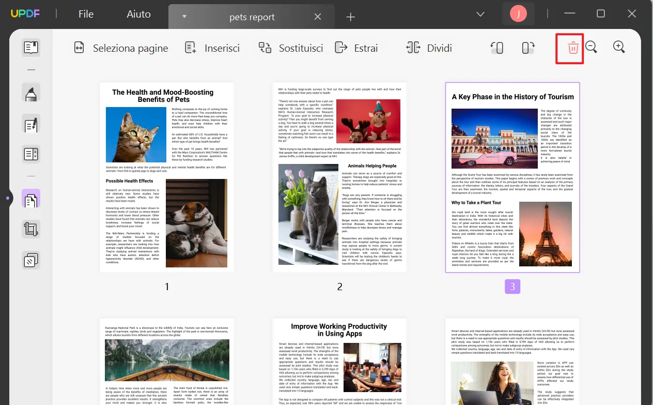
Task: Zoom out page thumbnails
Action: pyautogui.click(x=592, y=47)
